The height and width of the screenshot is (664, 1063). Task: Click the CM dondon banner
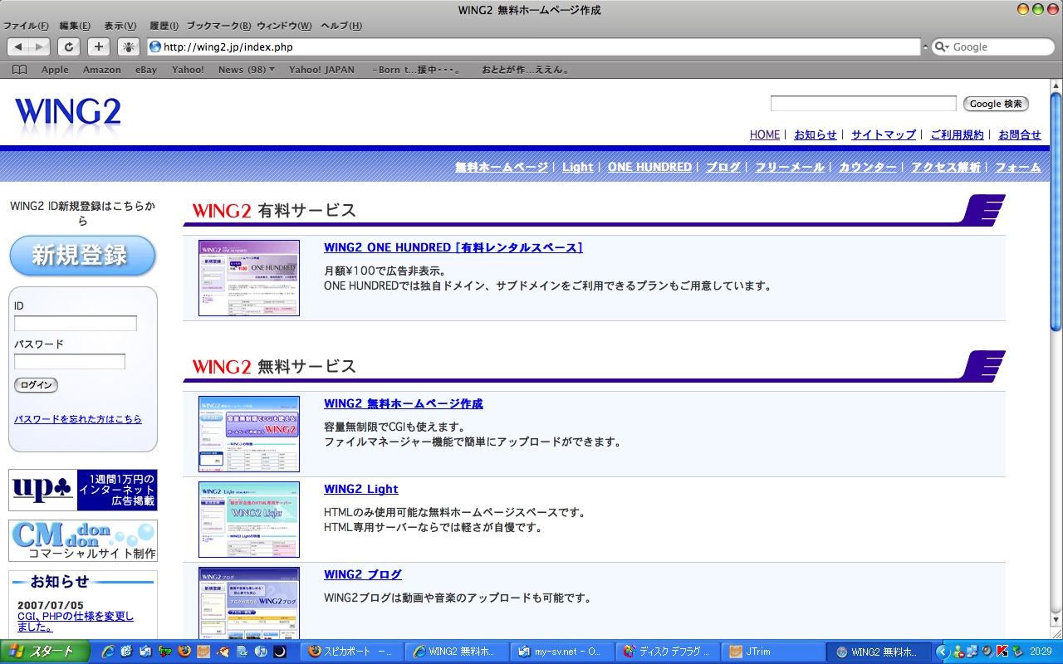[x=83, y=541]
